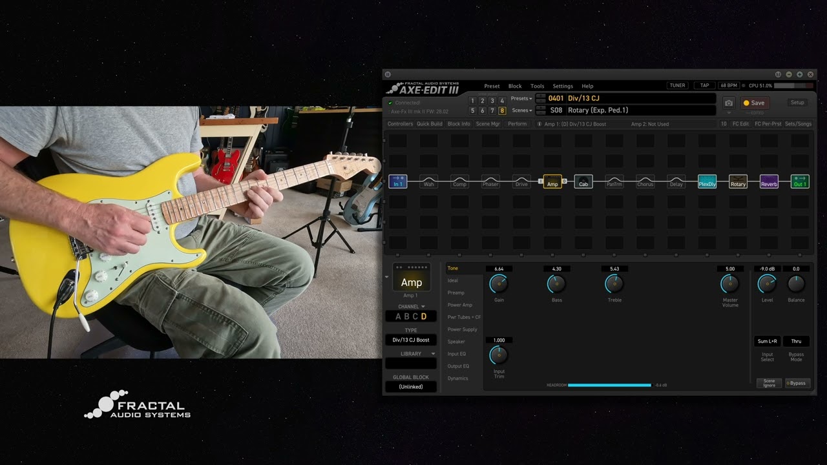This screenshot has height=465, width=827.
Task: Switch amp to channel B
Action: coord(406,316)
